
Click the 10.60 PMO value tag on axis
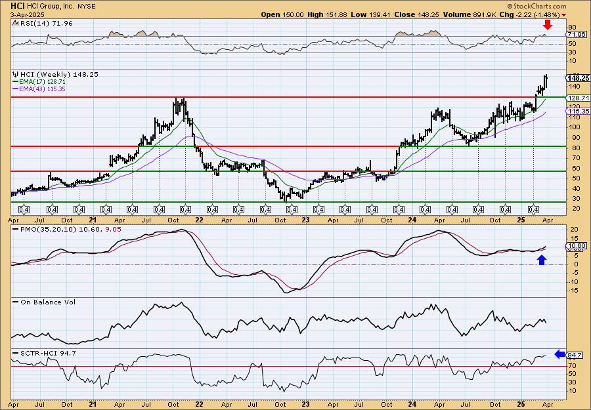pos(577,246)
